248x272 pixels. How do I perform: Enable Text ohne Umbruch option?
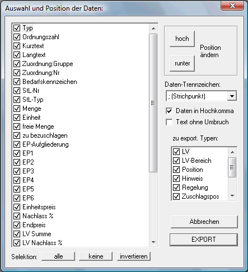tap(169, 122)
